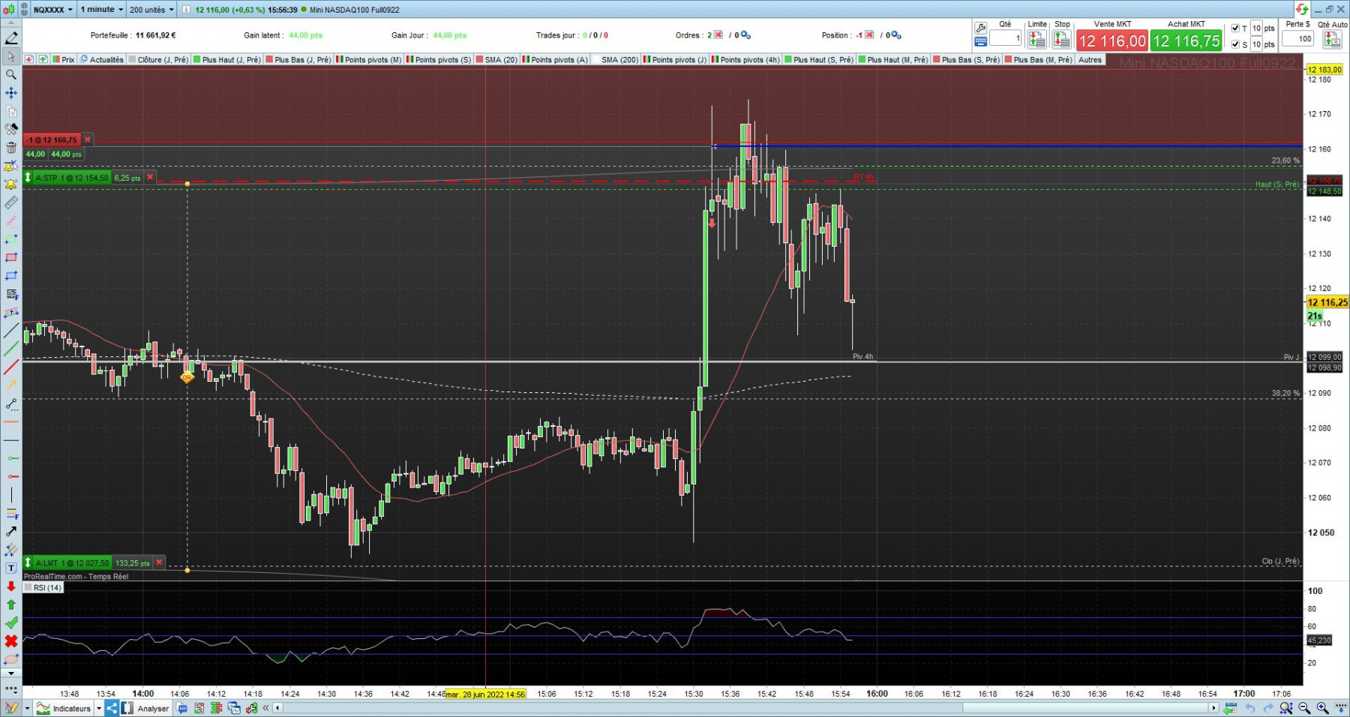The image size is (1350, 717).
Task: Click the green Achat MKT buy button
Action: tap(1186, 40)
